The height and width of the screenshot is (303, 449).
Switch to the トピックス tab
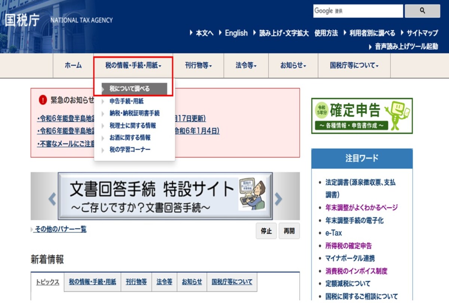[48, 282]
